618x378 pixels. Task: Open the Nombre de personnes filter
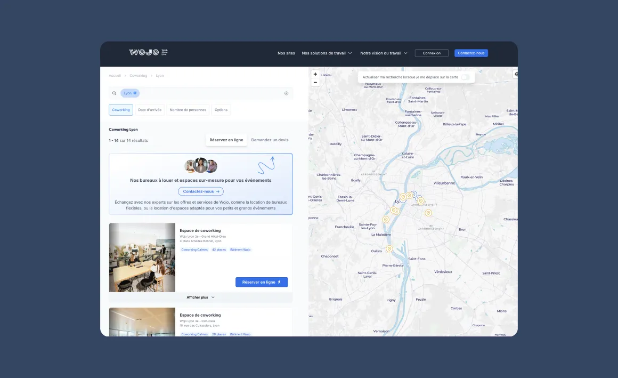pos(188,110)
